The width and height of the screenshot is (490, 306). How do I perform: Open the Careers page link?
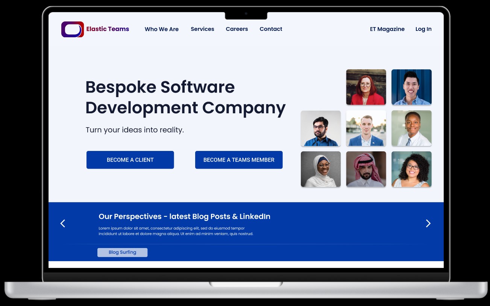click(x=237, y=29)
